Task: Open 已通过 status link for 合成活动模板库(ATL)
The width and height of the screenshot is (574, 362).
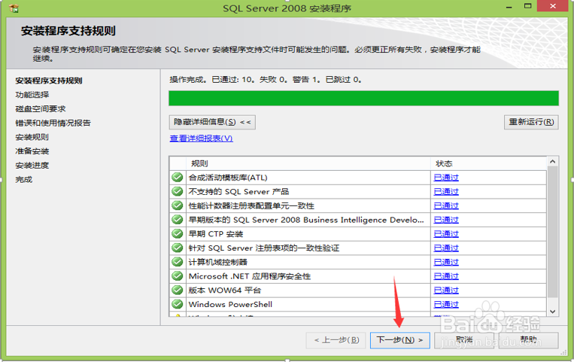Action: (446, 178)
